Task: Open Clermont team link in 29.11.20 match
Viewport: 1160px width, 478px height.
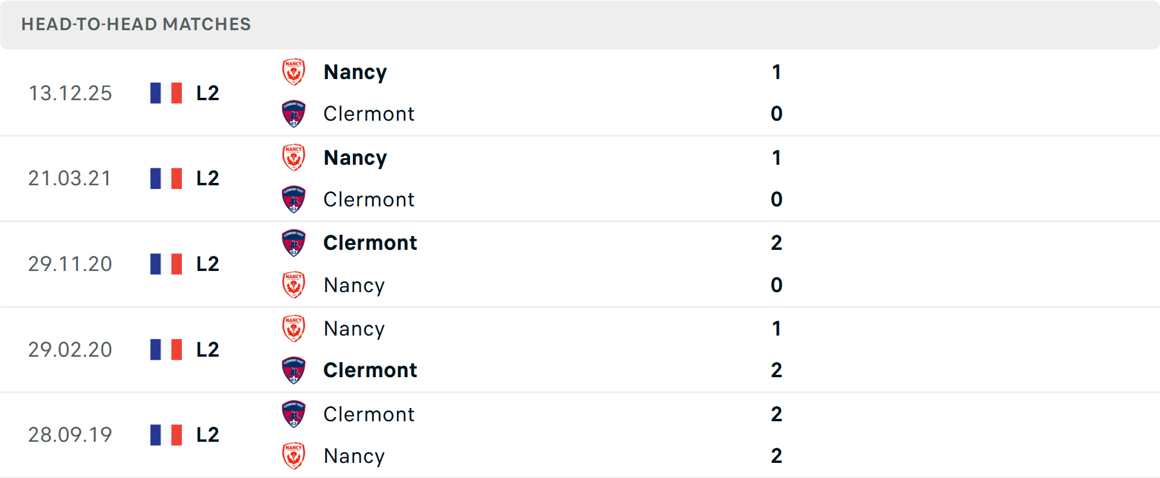Action: click(x=370, y=243)
